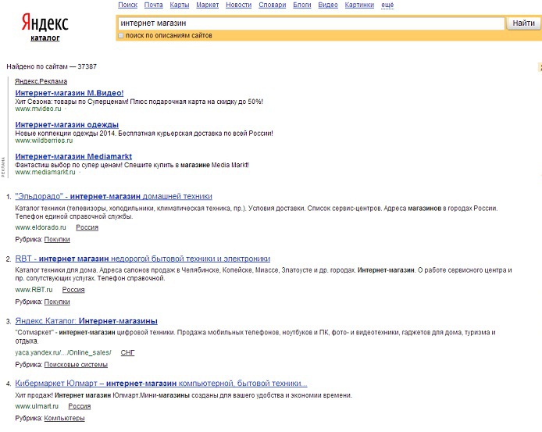Open Интернет-магазин Mediamarkt ad
This screenshot has height=432, width=542.
coord(73,156)
